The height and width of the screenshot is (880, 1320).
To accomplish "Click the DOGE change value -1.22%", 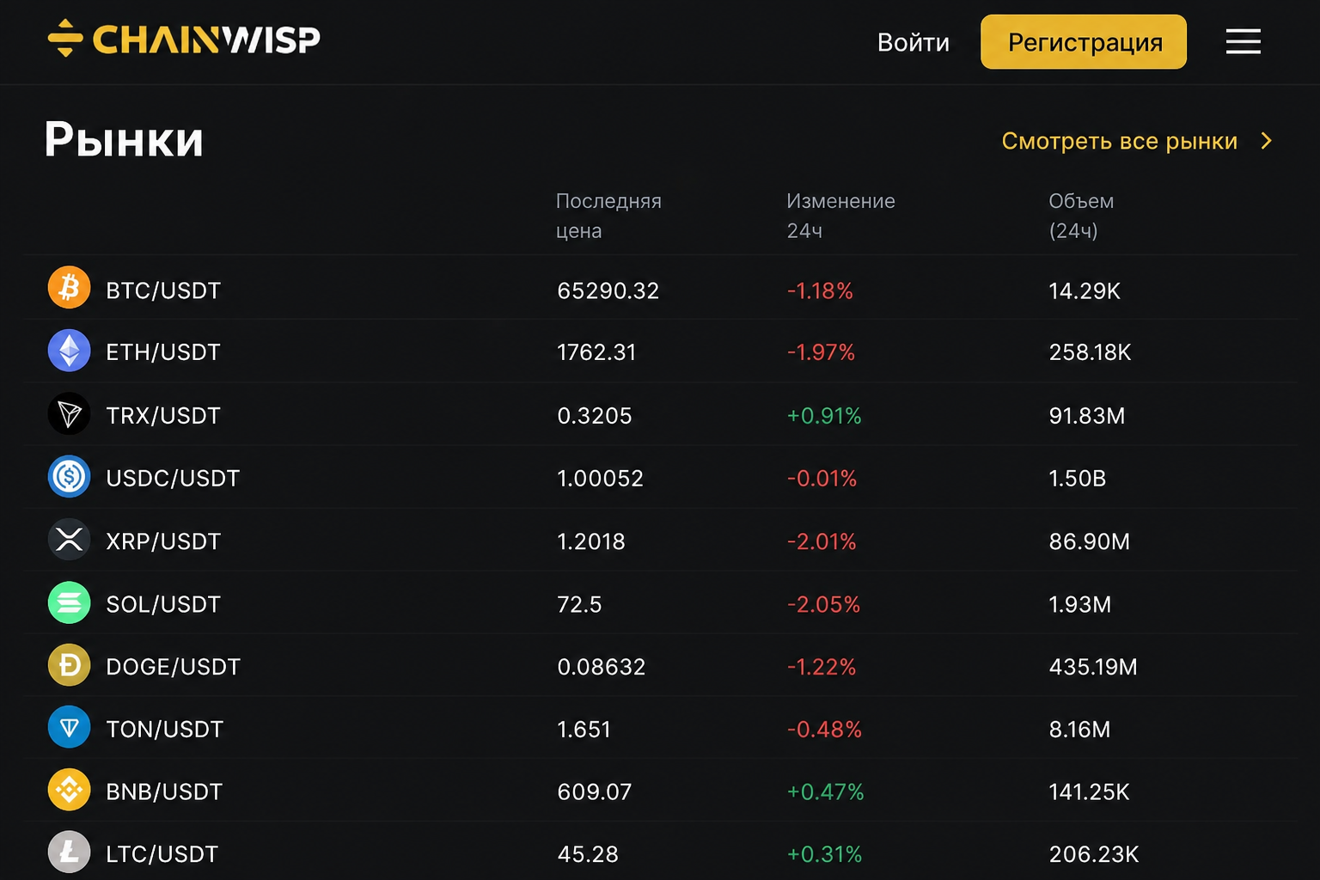I will (x=822, y=667).
